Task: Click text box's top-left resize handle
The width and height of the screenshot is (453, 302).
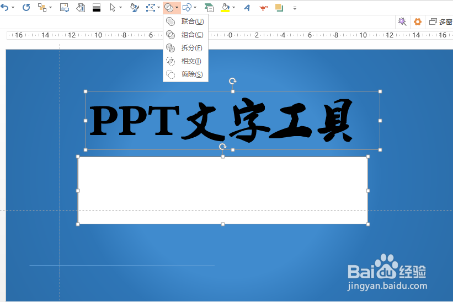Action: click(86, 91)
